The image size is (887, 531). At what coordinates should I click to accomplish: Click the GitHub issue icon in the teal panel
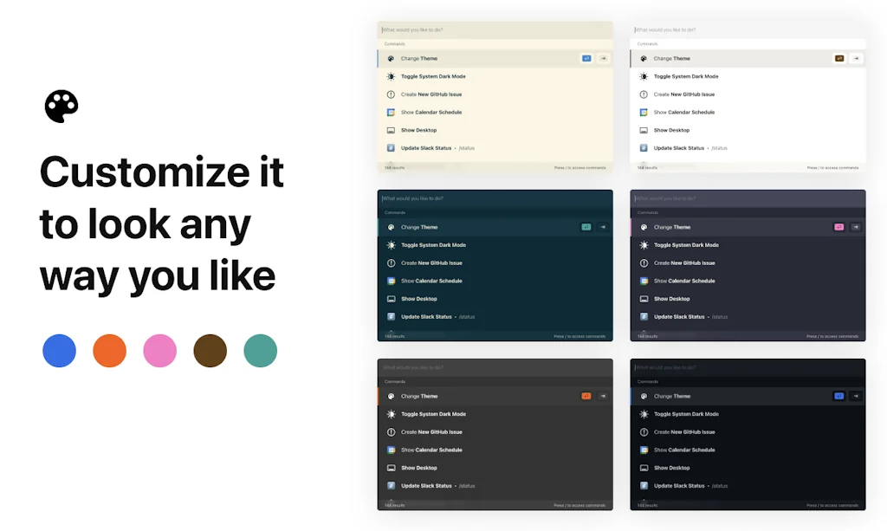pos(391,263)
